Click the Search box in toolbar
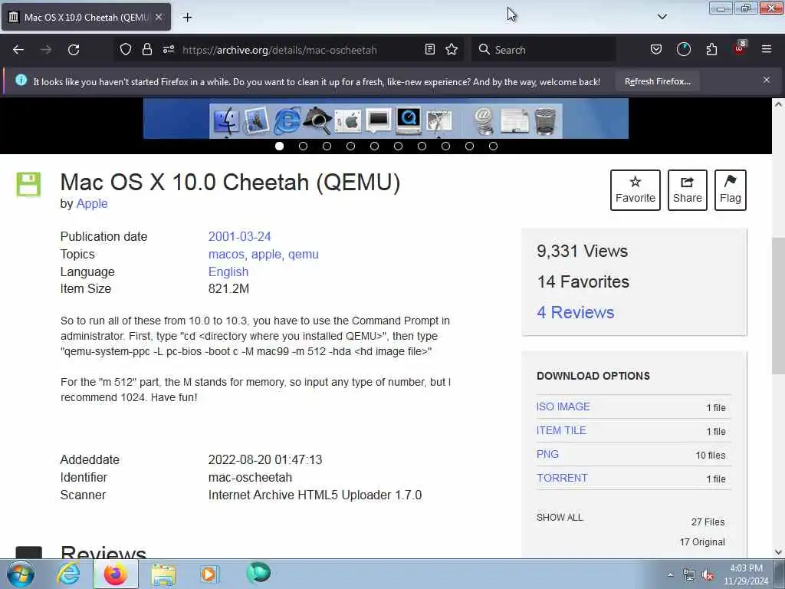 pos(544,50)
